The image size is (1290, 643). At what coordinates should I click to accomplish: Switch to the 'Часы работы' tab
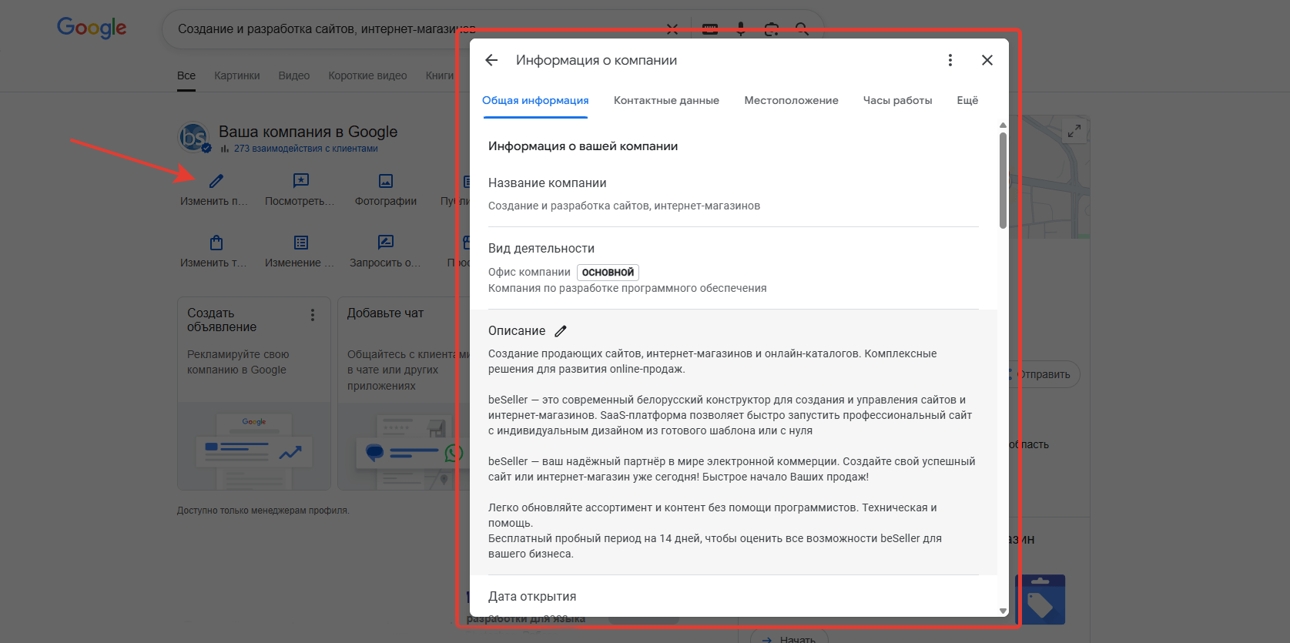(897, 101)
